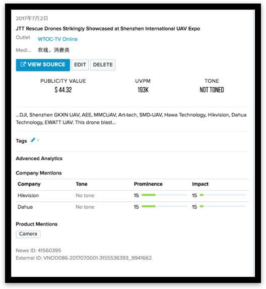
Task: Click the EDIT button
Action: 80,65
